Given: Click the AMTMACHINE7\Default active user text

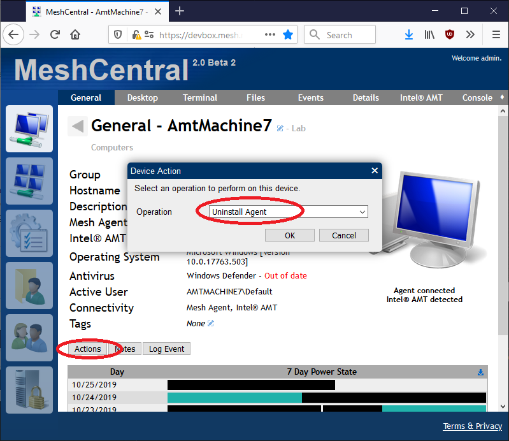Looking at the screenshot, I should click(229, 292).
